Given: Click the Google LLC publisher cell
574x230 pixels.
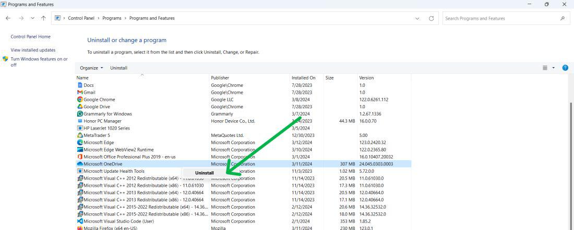Looking at the screenshot, I should pyautogui.click(x=222, y=99).
